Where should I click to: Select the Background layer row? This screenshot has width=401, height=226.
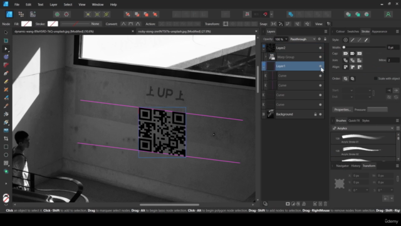pos(293,114)
